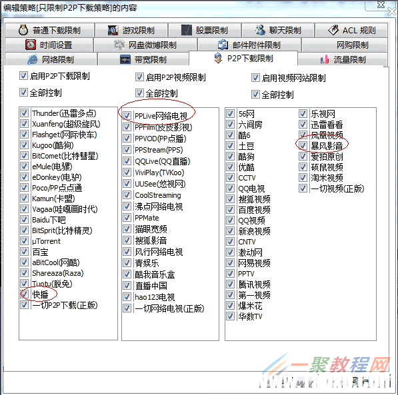Click the 邮件附件限制 icon
The image size is (398, 395).
(223, 45)
